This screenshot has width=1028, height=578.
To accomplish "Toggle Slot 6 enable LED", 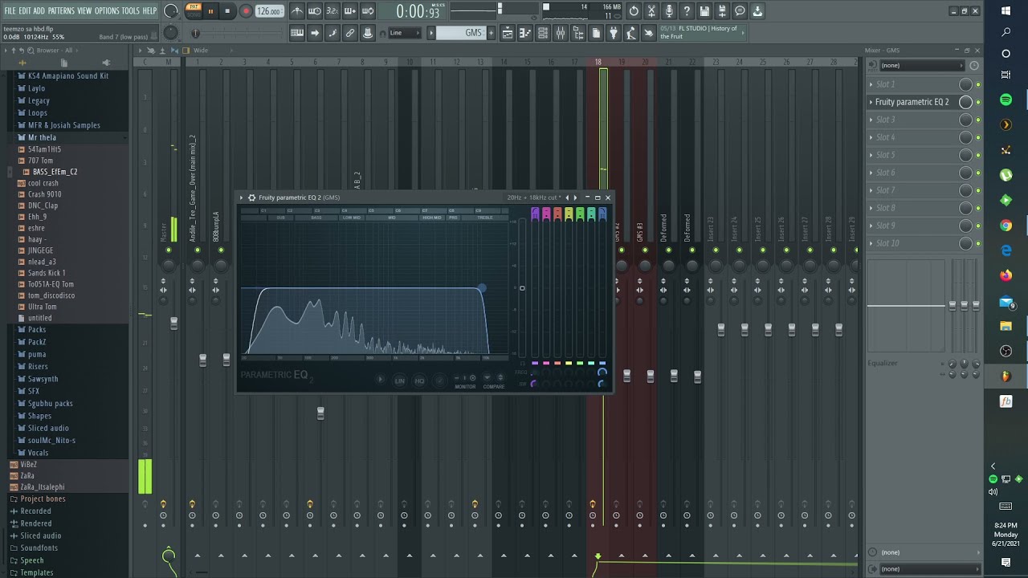I will click(978, 173).
